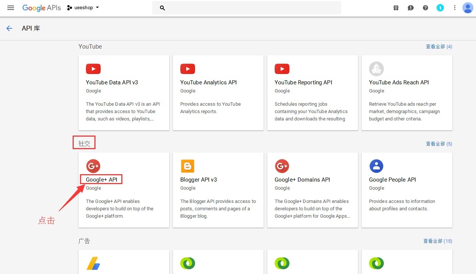Open the Blogger API v3 title
Screen dimensions: 476x274
(x=199, y=180)
